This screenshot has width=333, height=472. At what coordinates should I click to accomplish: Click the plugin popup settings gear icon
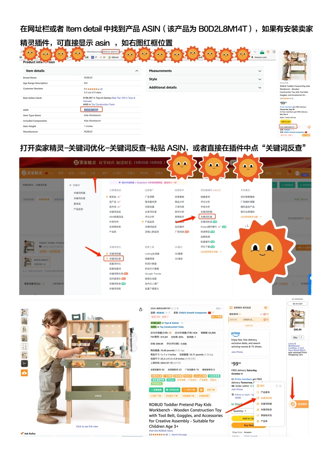[280, 386]
